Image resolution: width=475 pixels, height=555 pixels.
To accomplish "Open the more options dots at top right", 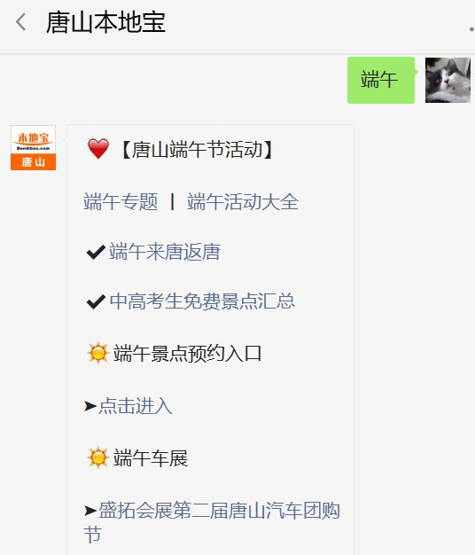I will [471, 29].
